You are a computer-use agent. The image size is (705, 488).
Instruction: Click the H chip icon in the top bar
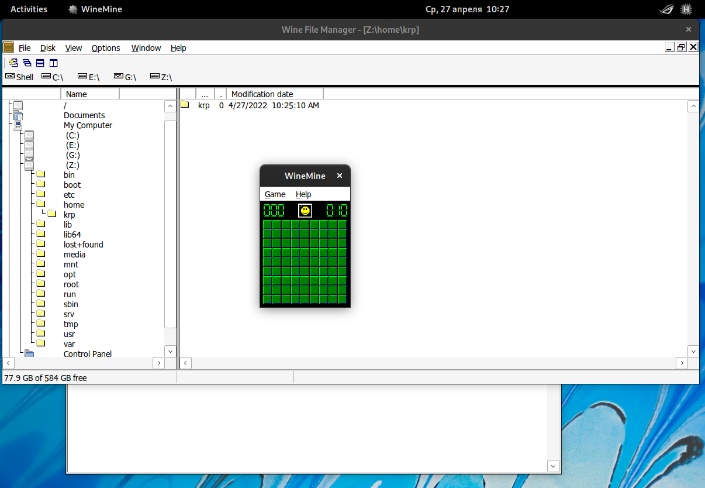tap(686, 9)
